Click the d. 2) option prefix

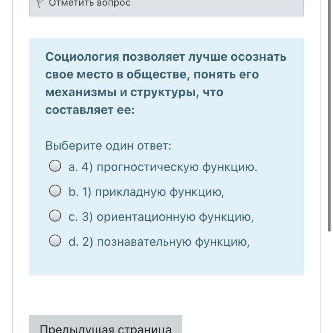click(x=81, y=242)
